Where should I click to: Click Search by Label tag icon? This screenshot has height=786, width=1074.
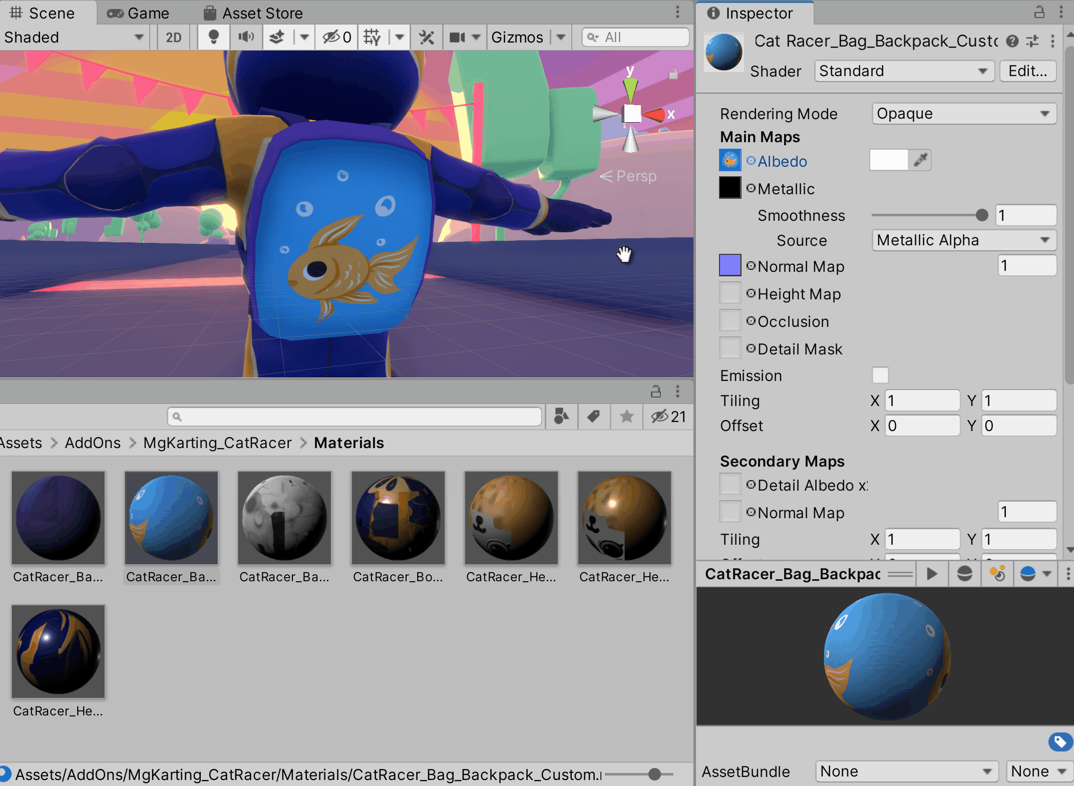594,417
